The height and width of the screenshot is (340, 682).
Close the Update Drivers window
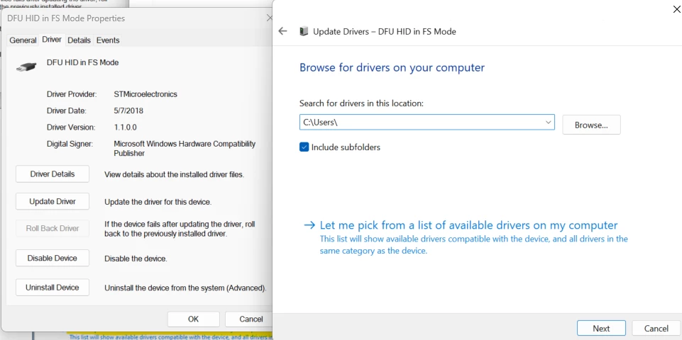677,9
